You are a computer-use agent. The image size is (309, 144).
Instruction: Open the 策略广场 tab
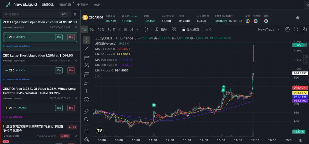(65, 5)
